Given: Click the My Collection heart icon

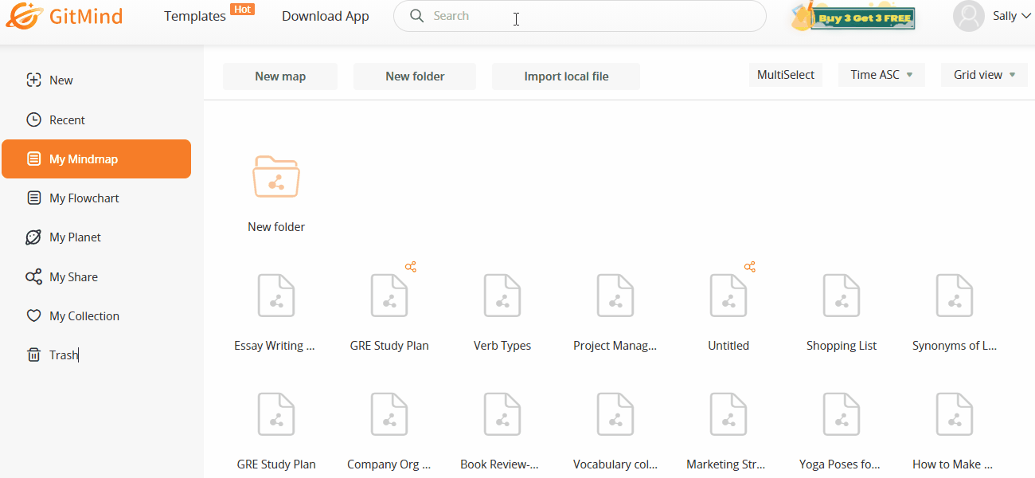Looking at the screenshot, I should tap(33, 316).
